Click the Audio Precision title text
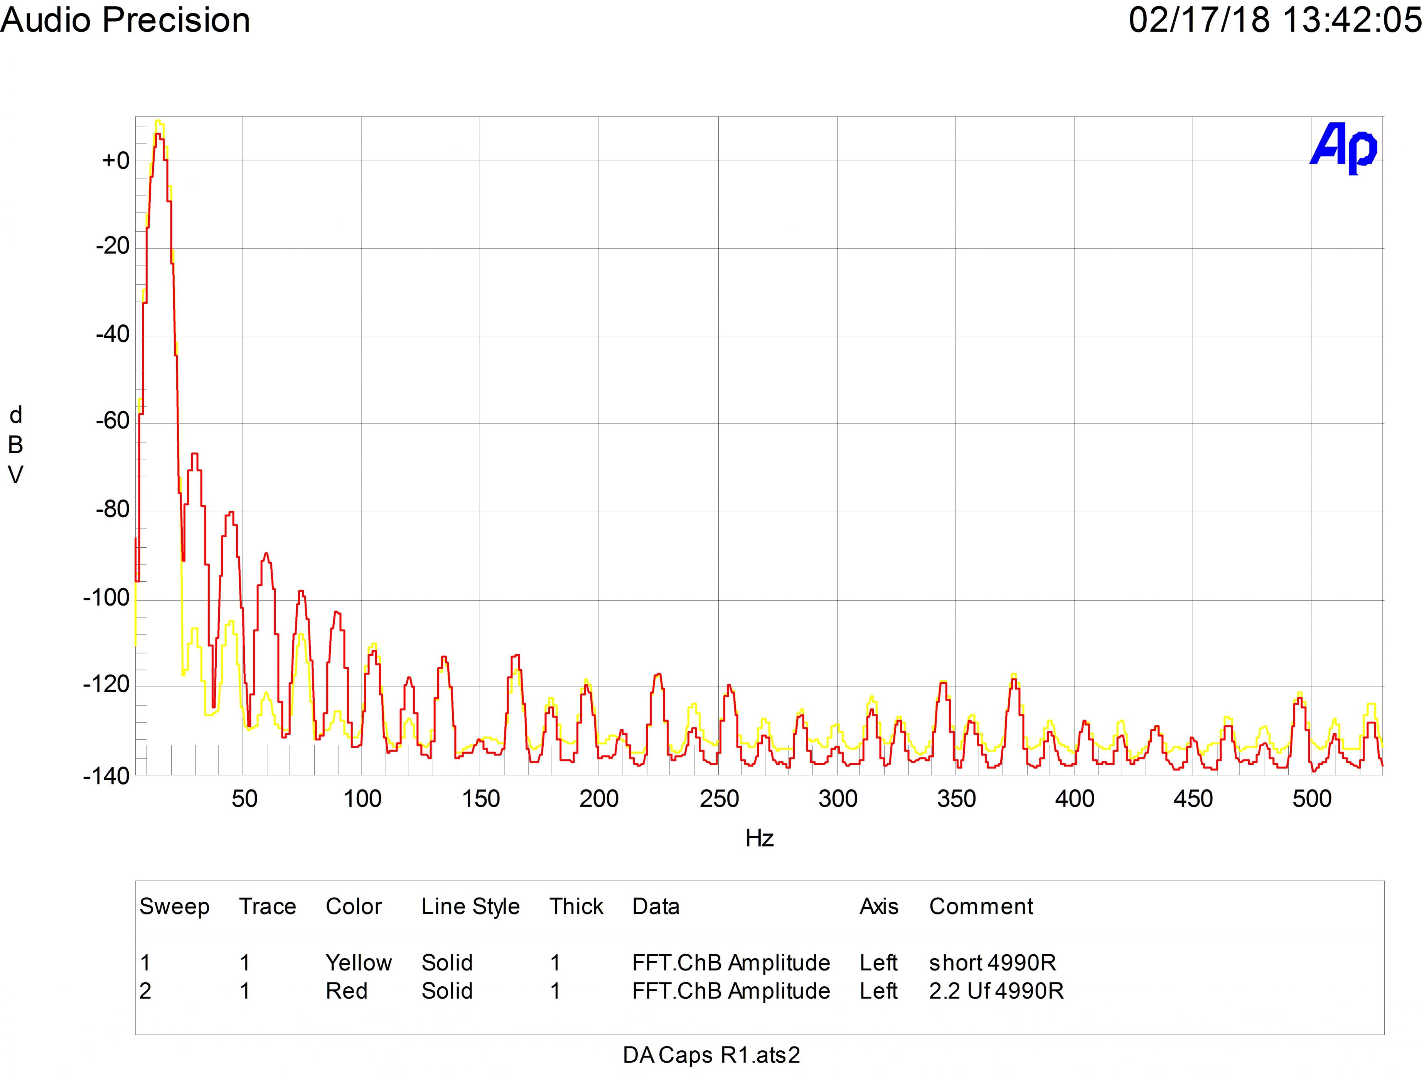The width and height of the screenshot is (1424, 1080). [126, 20]
